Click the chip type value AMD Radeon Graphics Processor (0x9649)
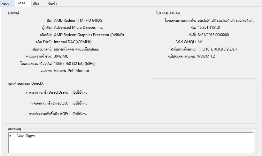Screen dimensions: 262x156 [89, 35]
